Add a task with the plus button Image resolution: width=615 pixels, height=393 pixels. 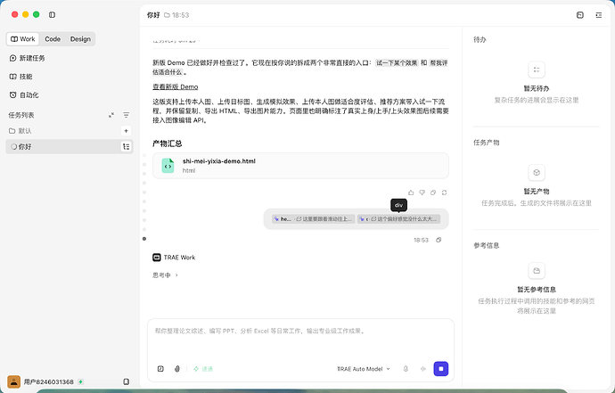(x=126, y=131)
